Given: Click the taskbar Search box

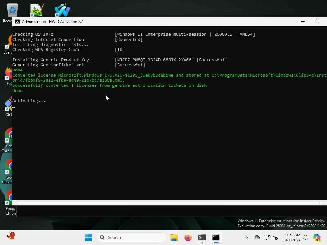Looking at the screenshot, I should tap(131, 237).
